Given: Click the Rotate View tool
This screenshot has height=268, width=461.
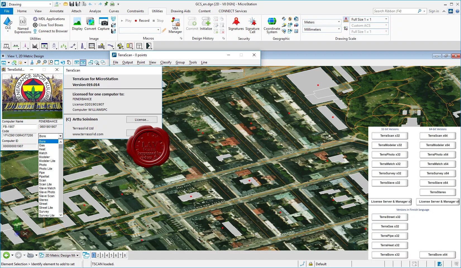Looking at the screenshot, I should pos(63,63).
